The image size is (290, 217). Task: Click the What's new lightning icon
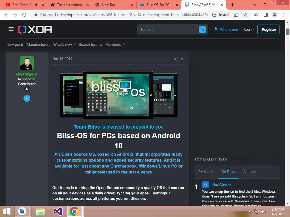pos(216,29)
